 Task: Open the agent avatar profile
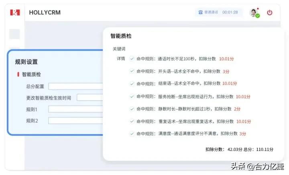pyautogui.click(x=254, y=13)
